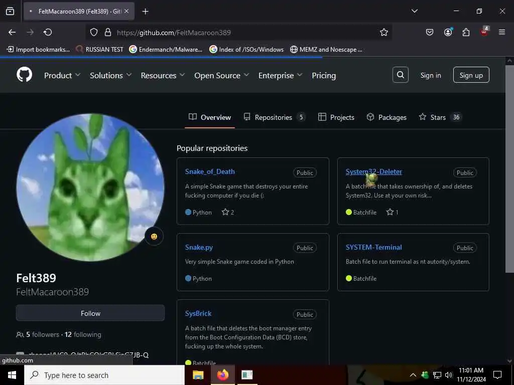514x385 pixels.
Task: Click the profile avatar image
Action: click(90, 187)
